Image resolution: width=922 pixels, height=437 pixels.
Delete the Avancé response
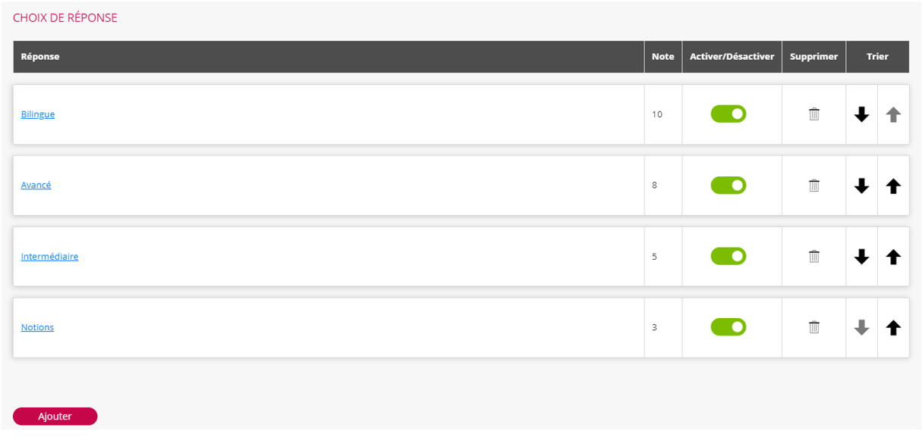[813, 186]
